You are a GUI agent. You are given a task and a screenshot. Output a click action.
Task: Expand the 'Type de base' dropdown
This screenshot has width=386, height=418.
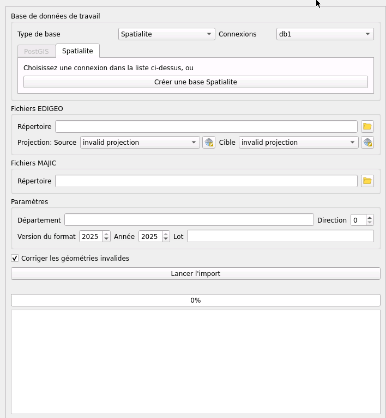[166, 34]
